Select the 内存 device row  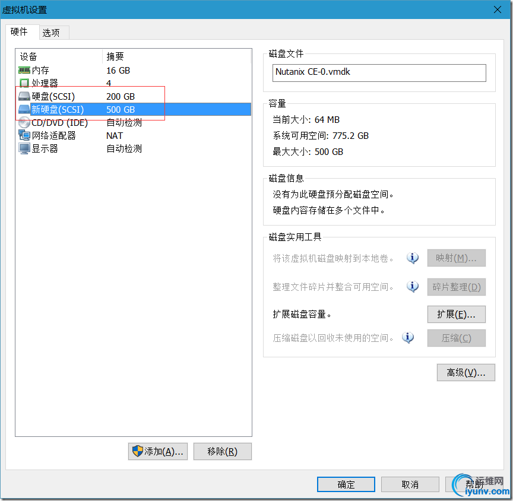pos(134,70)
